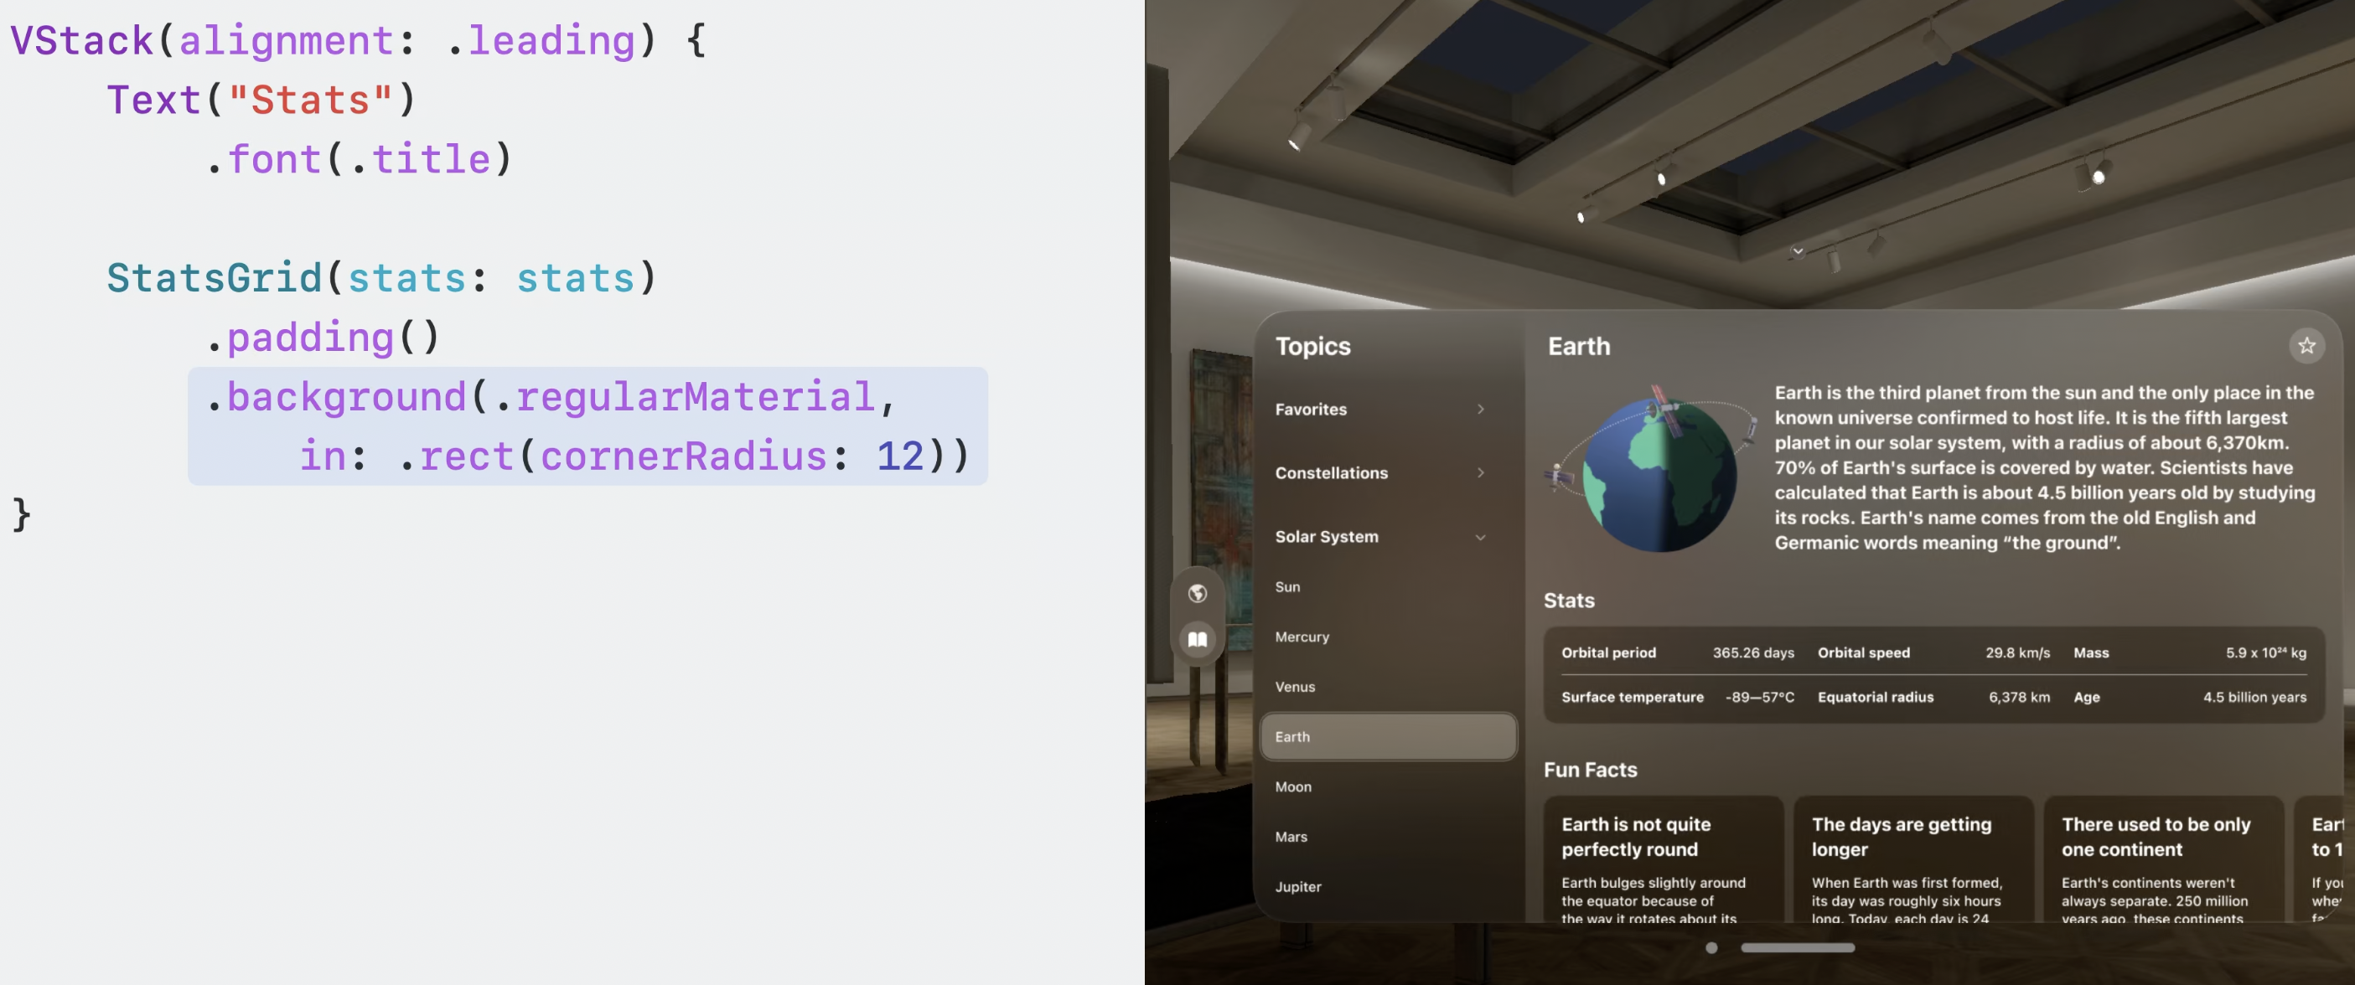Select Mercury in the sidebar
The image size is (2355, 985).
[x=1302, y=637]
